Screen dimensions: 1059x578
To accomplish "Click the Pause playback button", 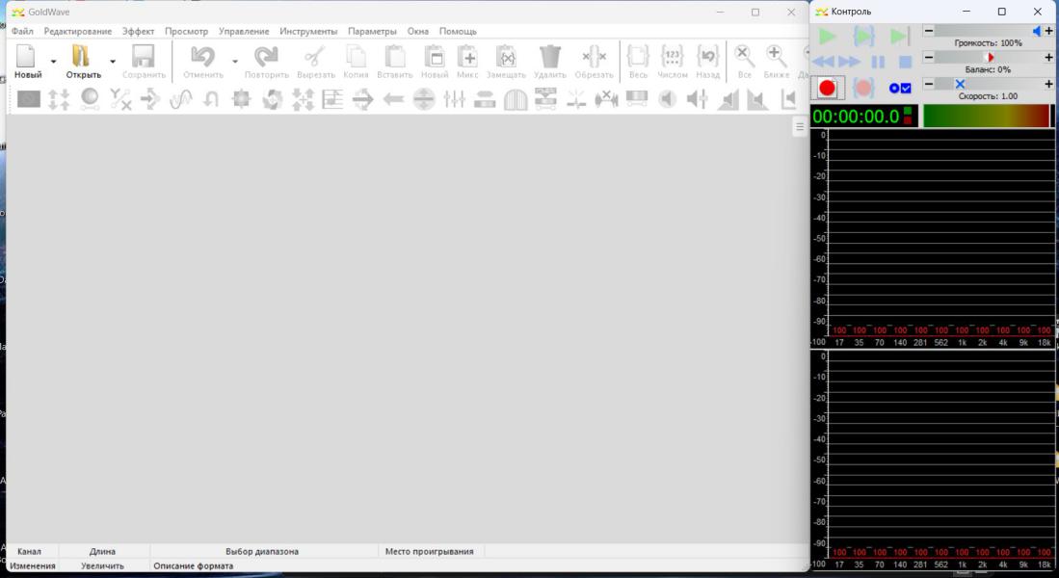I will pos(878,62).
